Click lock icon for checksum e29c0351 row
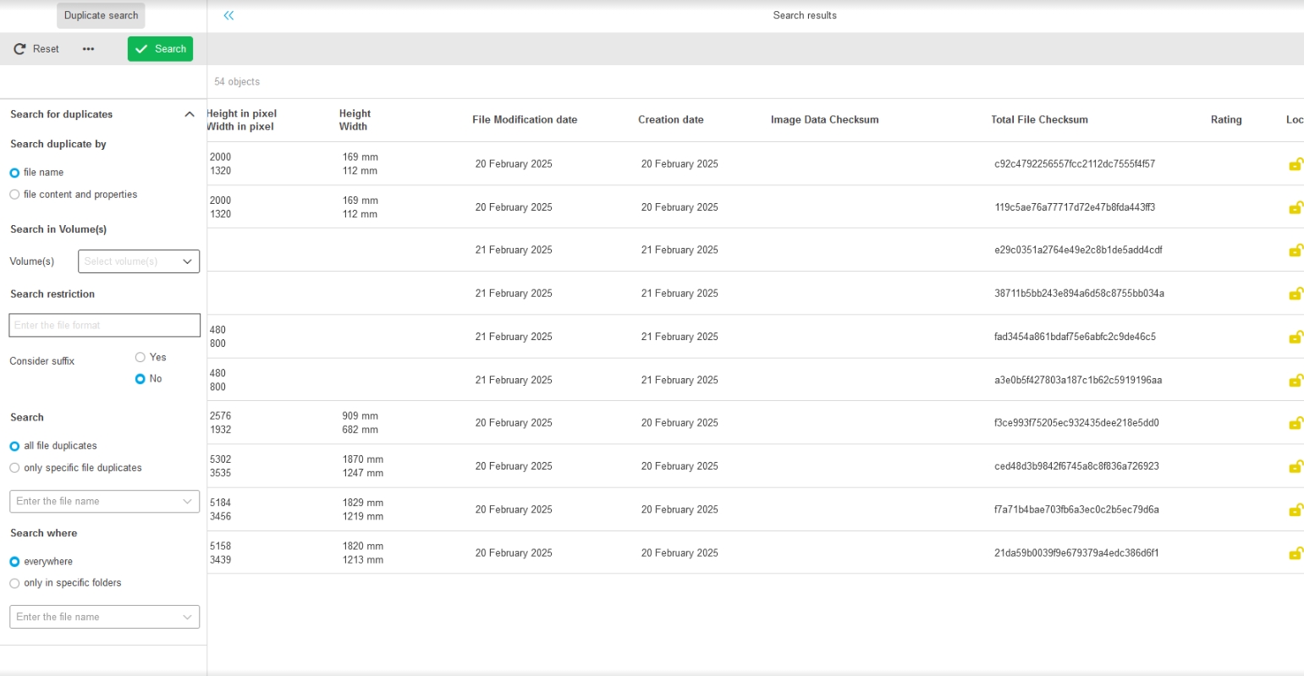The height and width of the screenshot is (676, 1304). click(x=1295, y=250)
